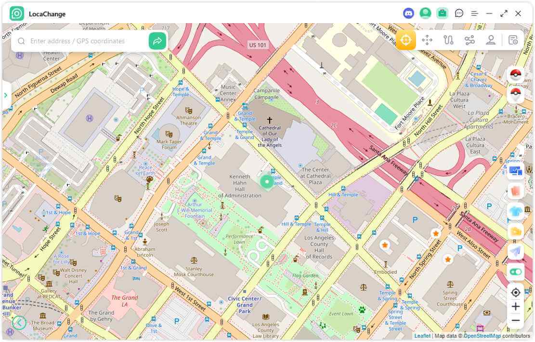The width and height of the screenshot is (535, 342).
Task: Open the green user account avatar
Action: 425,13
